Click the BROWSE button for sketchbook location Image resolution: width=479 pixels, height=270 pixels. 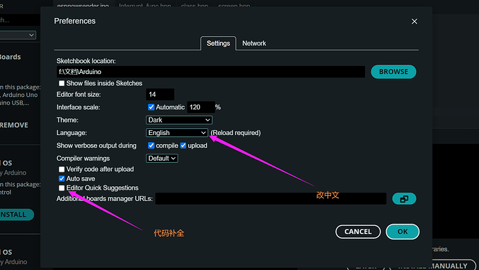[394, 71]
